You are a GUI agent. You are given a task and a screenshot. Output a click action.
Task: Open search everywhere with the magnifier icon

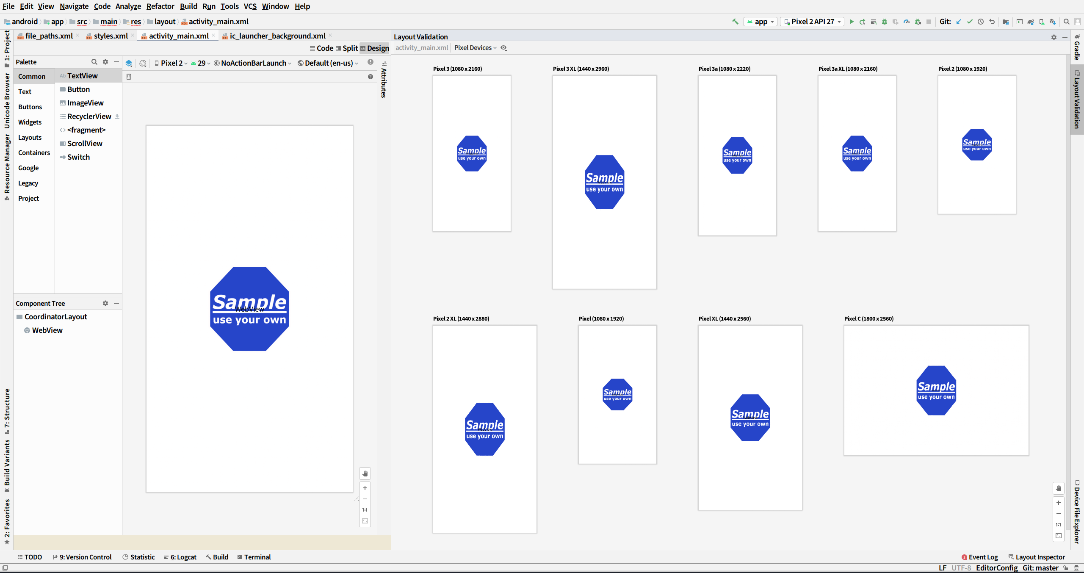coord(1067,22)
